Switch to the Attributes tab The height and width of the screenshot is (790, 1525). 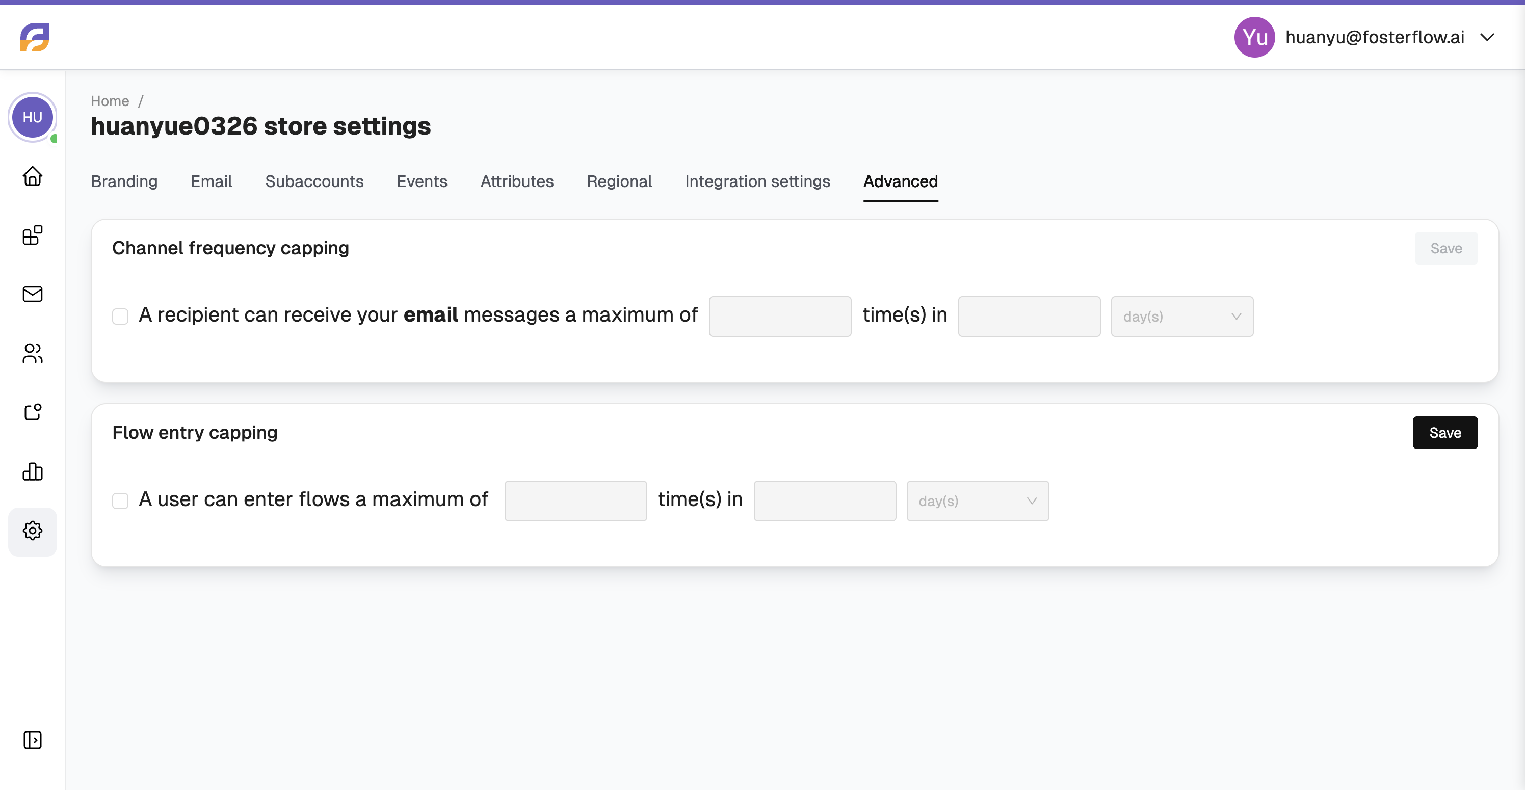point(517,181)
